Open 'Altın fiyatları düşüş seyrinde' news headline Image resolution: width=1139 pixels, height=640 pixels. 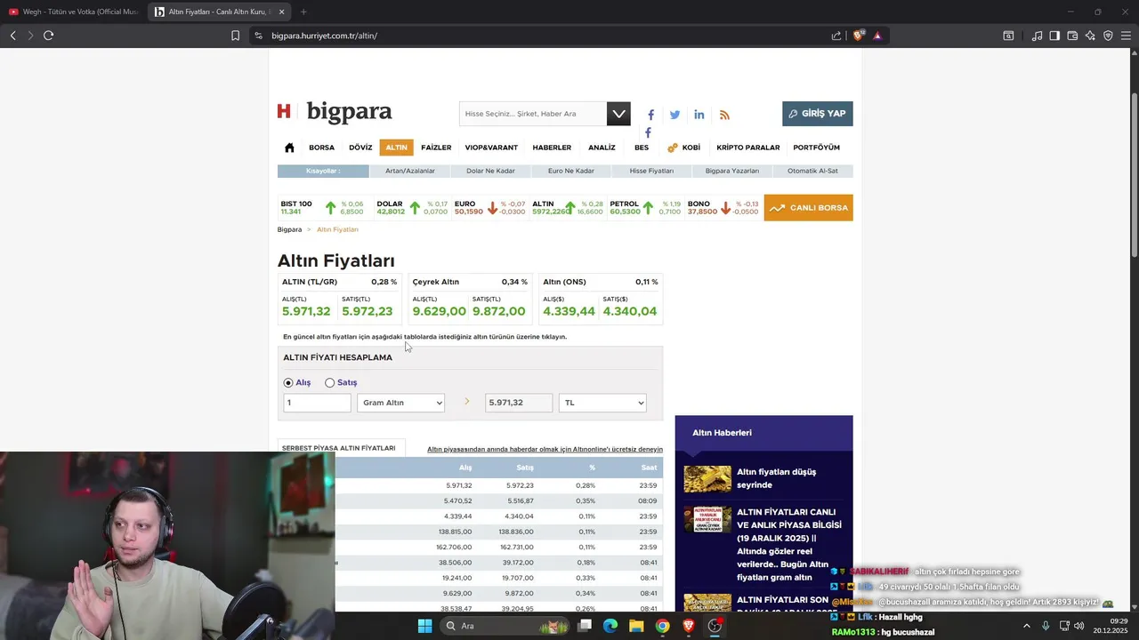776,478
